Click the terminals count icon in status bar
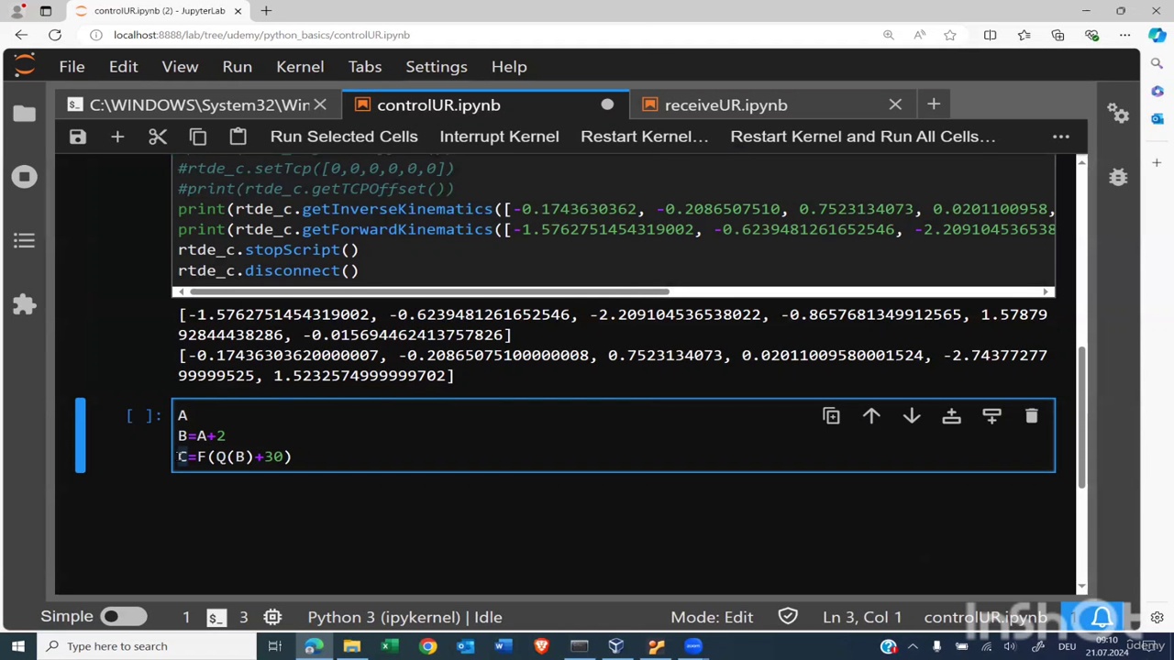Image resolution: width=1174 pixels, height=660 pixels. pyautogui.click(x=216, y=617)
